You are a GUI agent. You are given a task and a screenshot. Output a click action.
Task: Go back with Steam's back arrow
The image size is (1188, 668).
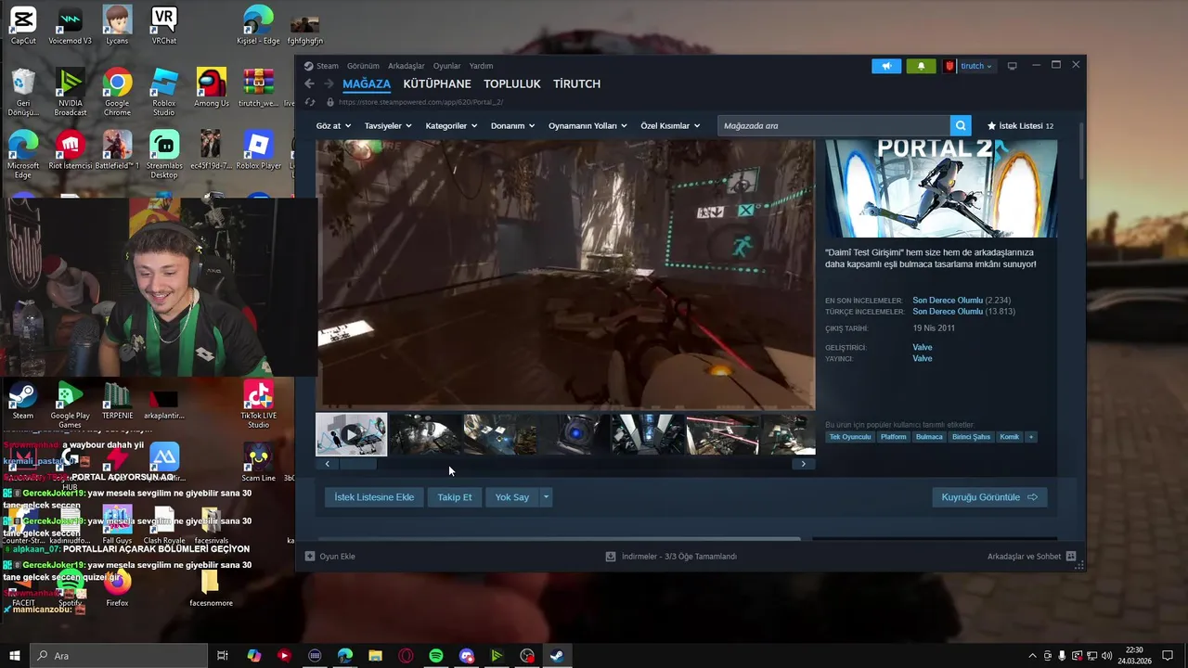310,83
